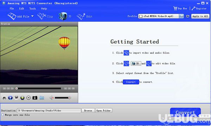The image size is (211, 126).
Task: Expand the Add File dropdown arrow
Action: tap(32, 16)
